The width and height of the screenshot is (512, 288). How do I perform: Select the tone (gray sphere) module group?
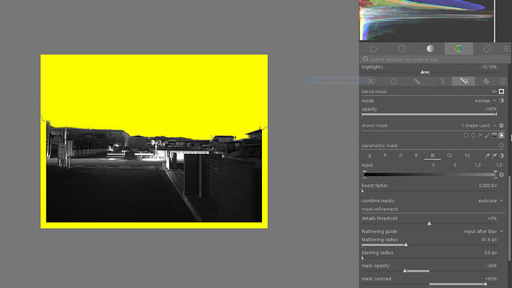pos(430,49)
